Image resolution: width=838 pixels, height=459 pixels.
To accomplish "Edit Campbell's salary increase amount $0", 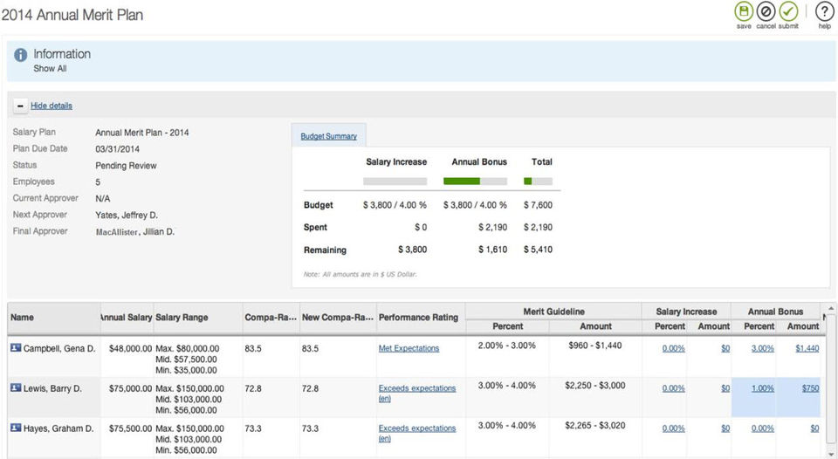I will (x=725, y=348).
